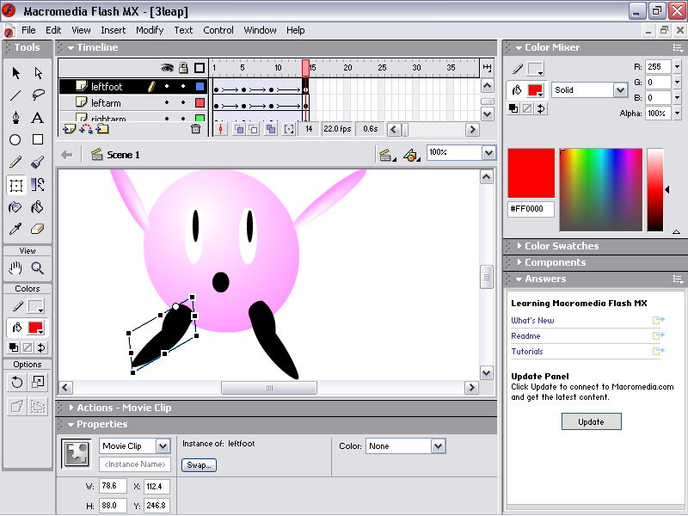Toggle visibility dot of leftarm layer
The height and width of the screenshot is (516, 688).
pyautogui.click(x=167, y=103)
